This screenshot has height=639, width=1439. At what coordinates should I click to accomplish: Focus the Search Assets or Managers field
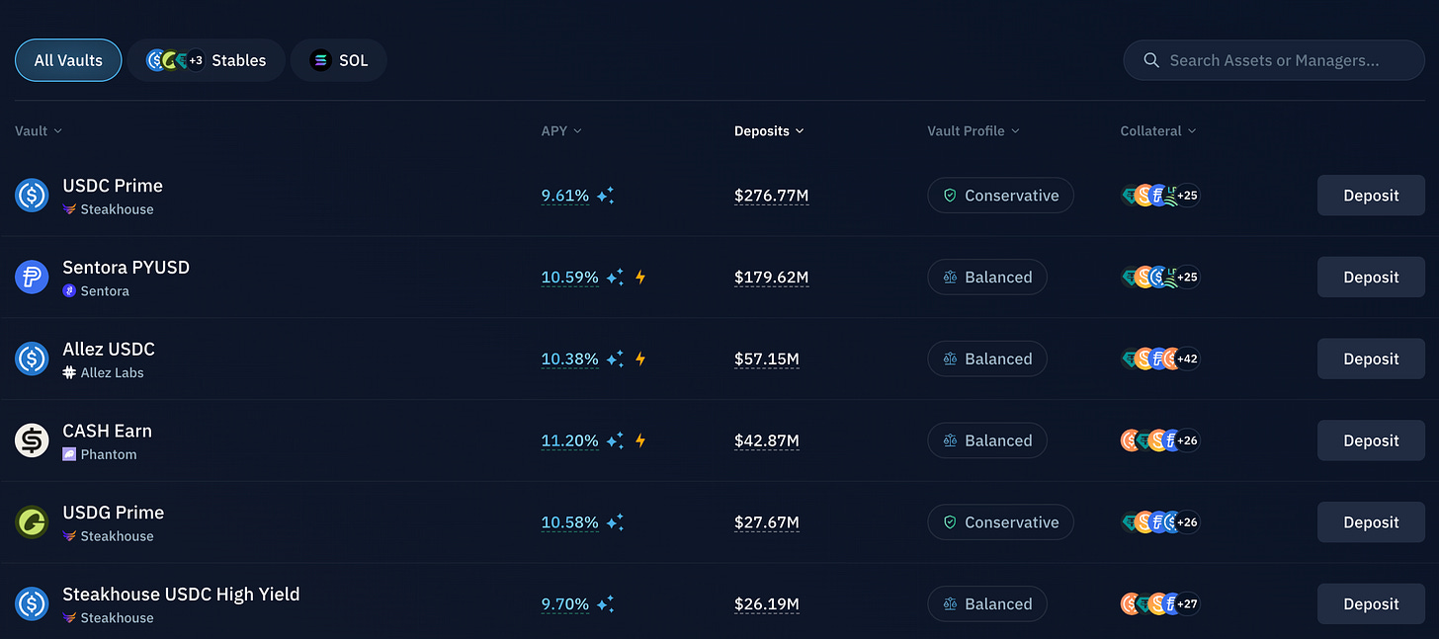point(1274,60)
